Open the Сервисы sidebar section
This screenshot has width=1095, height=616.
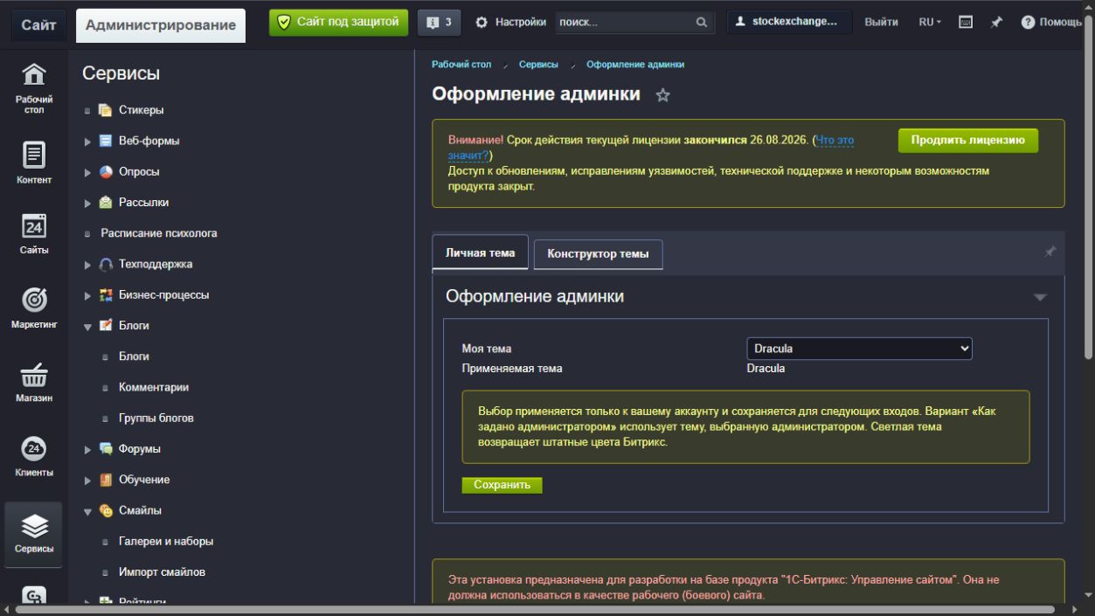point(34,534)
